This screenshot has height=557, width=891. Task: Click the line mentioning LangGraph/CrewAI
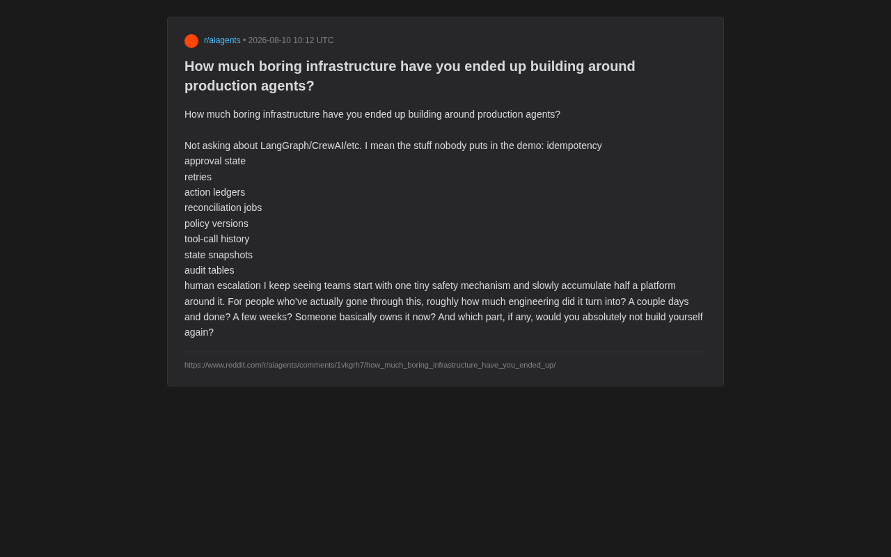(x=393, y=146)
